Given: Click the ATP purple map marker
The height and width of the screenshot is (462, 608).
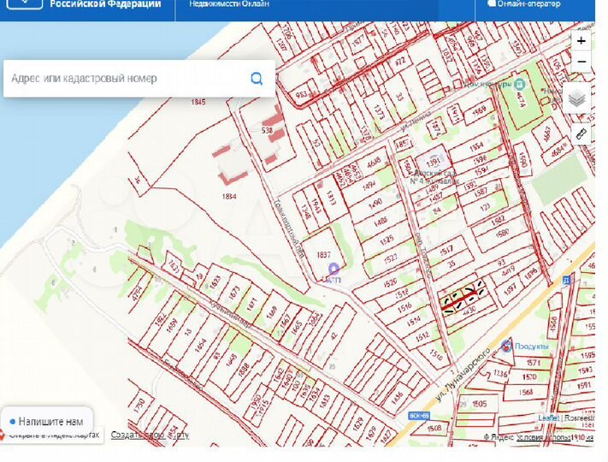Looking at the screenshot, I should 334,270.
